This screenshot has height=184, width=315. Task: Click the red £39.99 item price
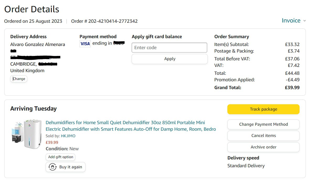(x=52, y=142)
